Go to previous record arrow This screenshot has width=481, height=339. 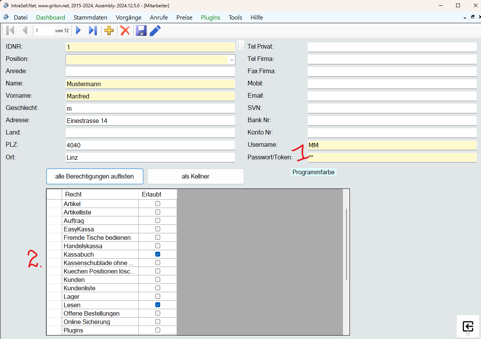(x=25, y=30)
